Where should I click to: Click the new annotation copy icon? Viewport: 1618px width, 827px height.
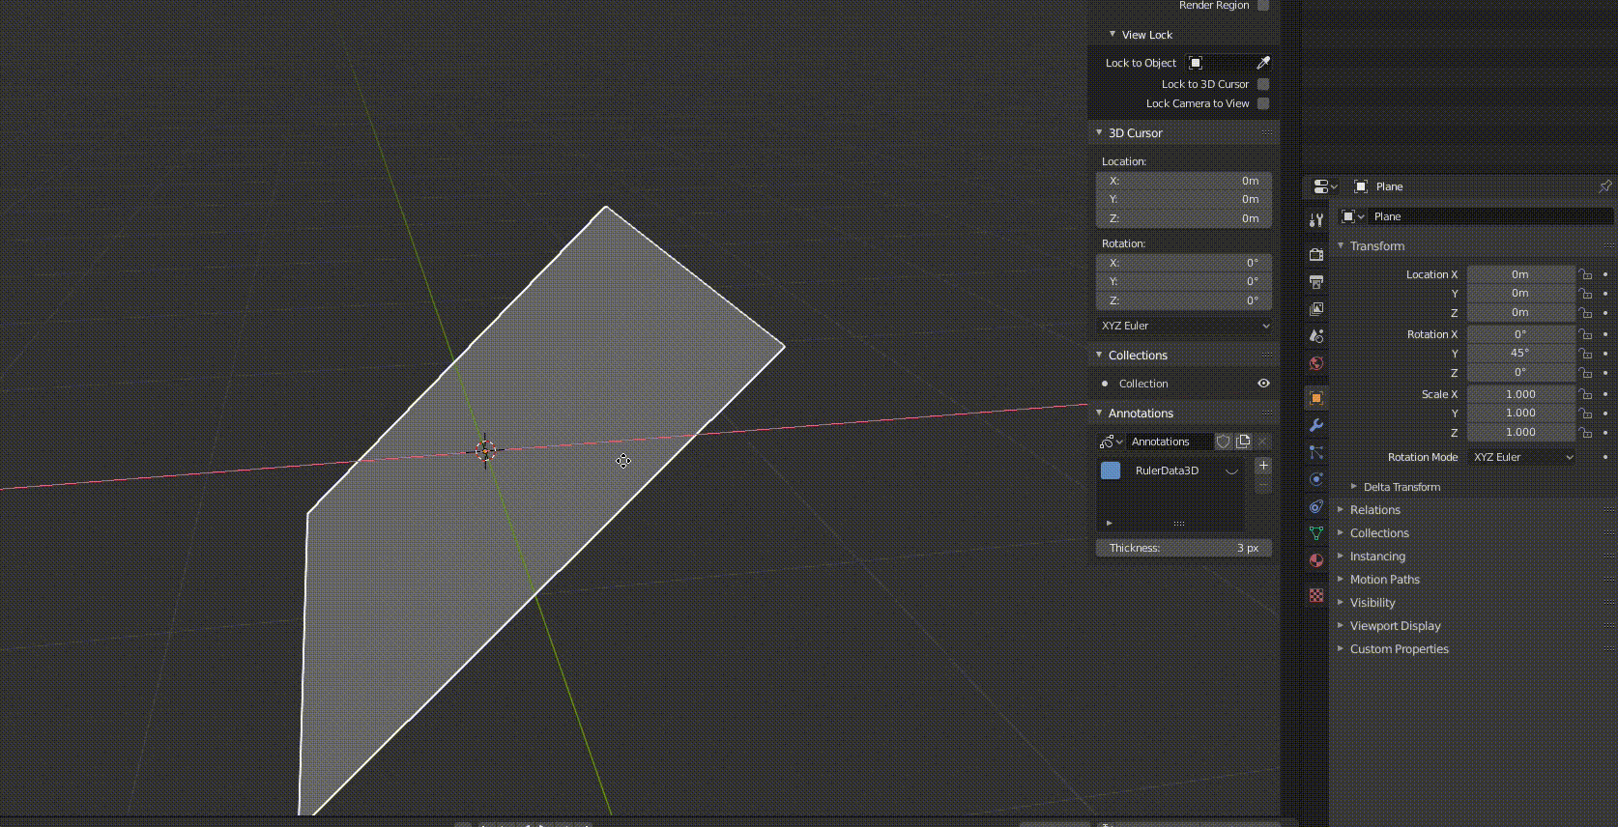click(x=1243, y=442)
